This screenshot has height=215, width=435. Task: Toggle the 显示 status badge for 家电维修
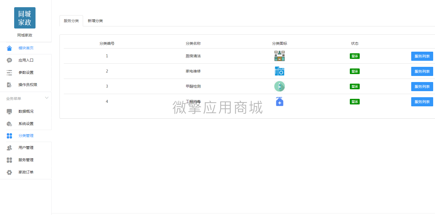point(355,71)
